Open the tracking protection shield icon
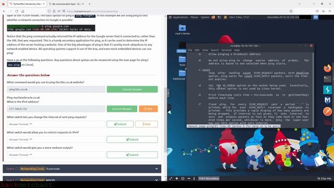Viewport: 334px width, 188px height. (x=49, y=11)
